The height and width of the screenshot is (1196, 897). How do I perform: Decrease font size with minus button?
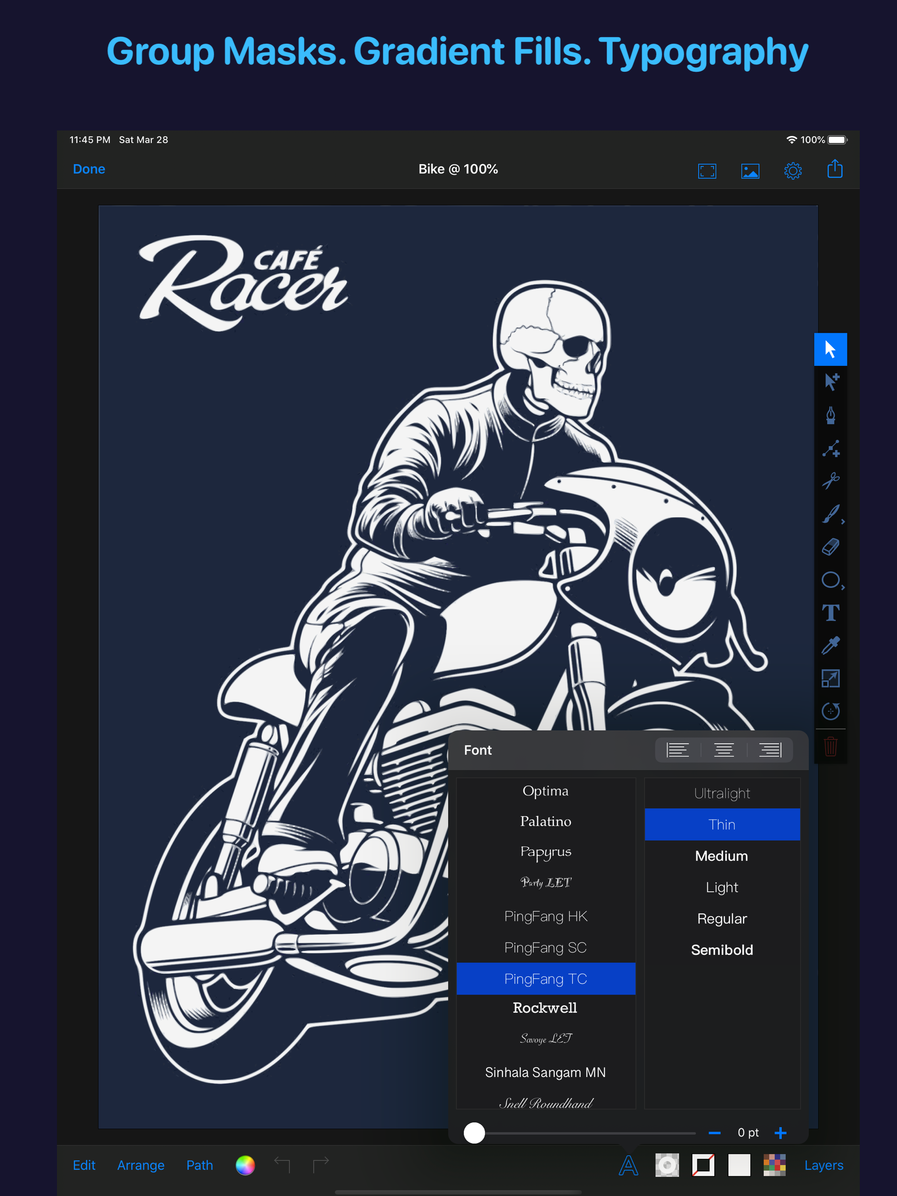coord(714,1133)
